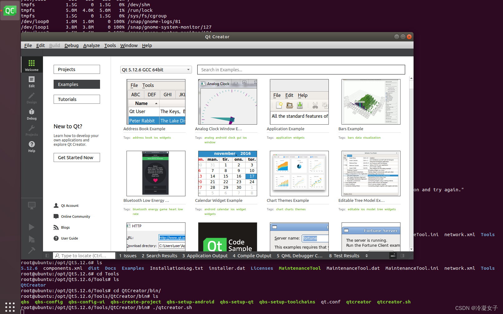Show the QML Debugger Console pane
The height and width of the screenshot is (314, 503).
point(299,256)
